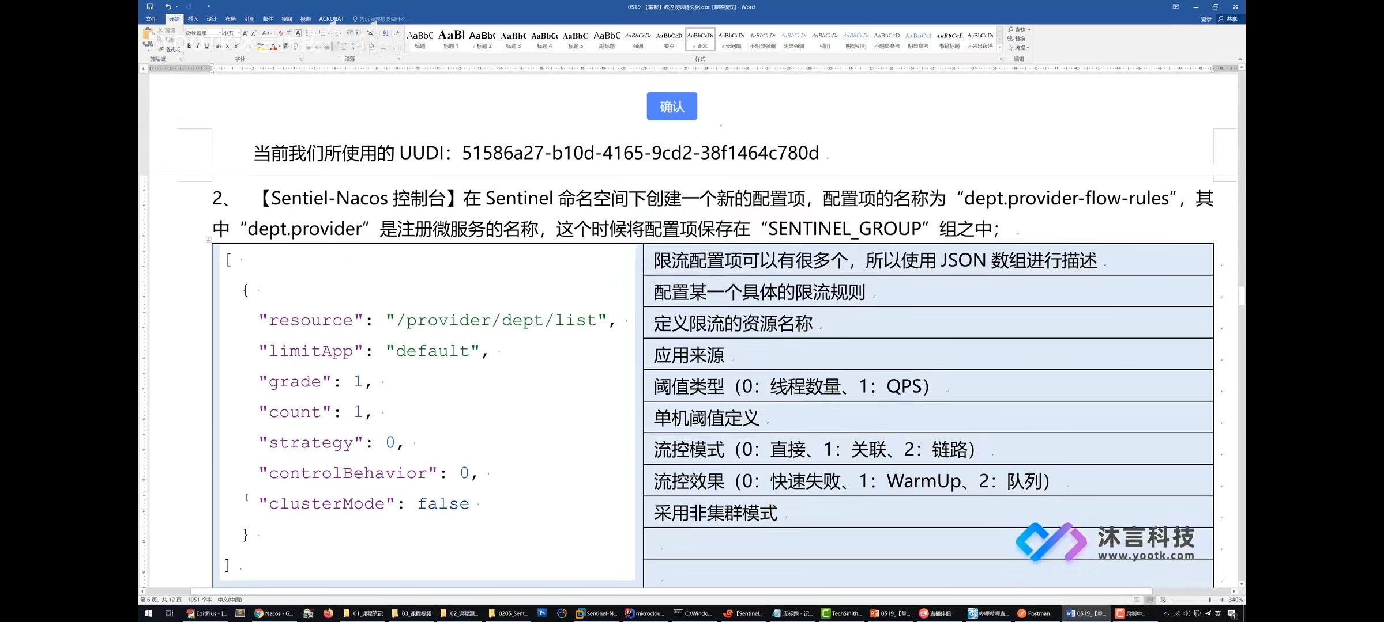This screenshot has height=622, width=1384.
Task: Switch to the 审阅 (Review) tab
Action: click(287, 19)
